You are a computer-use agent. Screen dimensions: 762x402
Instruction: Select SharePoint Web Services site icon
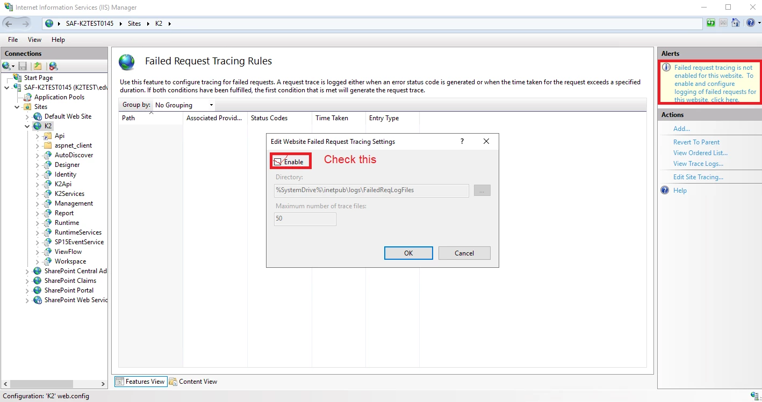click(38, 300)
